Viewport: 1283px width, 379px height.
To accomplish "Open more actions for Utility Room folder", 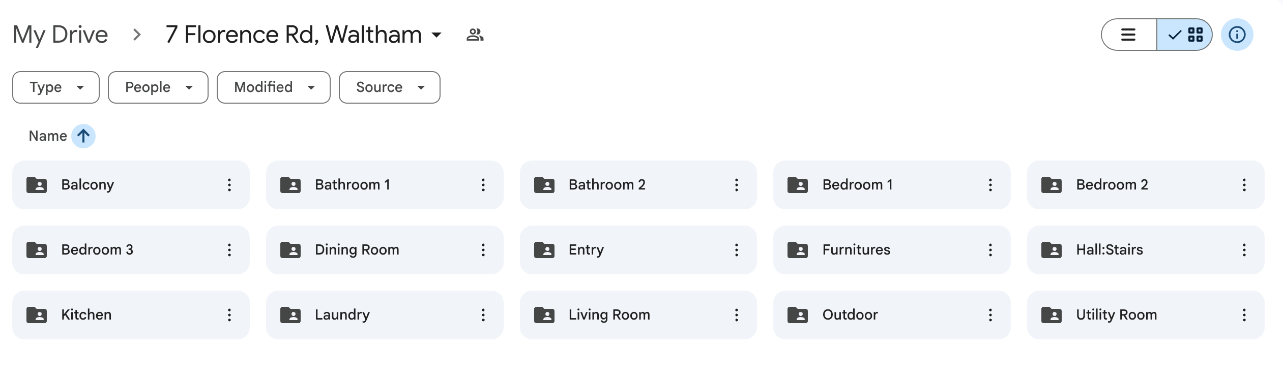I will click(1244, 315).
